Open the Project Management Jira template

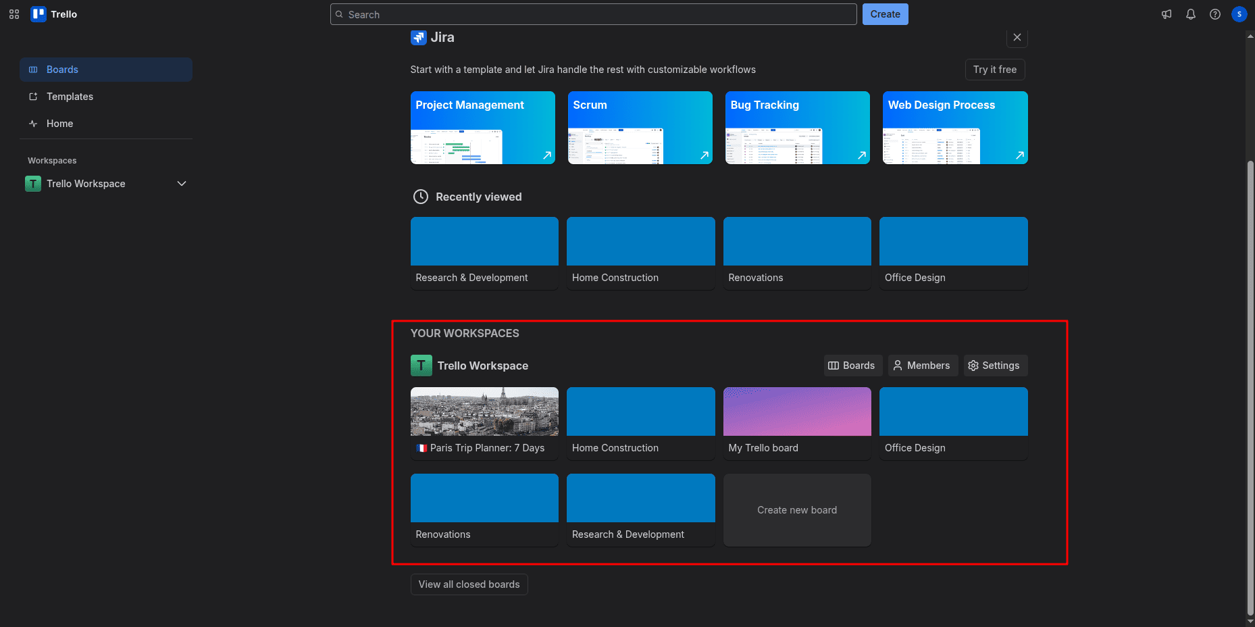483,128
